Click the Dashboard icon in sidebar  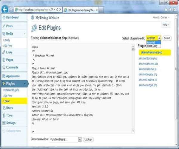[3, 18]
